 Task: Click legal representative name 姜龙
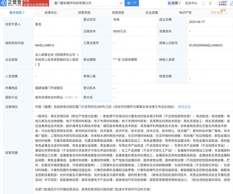click(x=38, y=24)
